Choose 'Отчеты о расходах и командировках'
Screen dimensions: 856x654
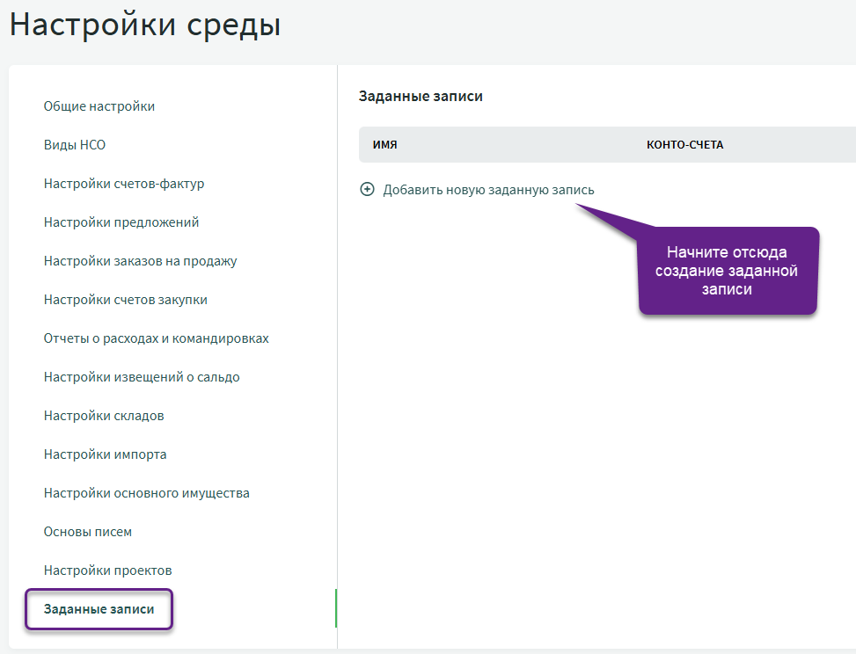[x=156, y=338]
